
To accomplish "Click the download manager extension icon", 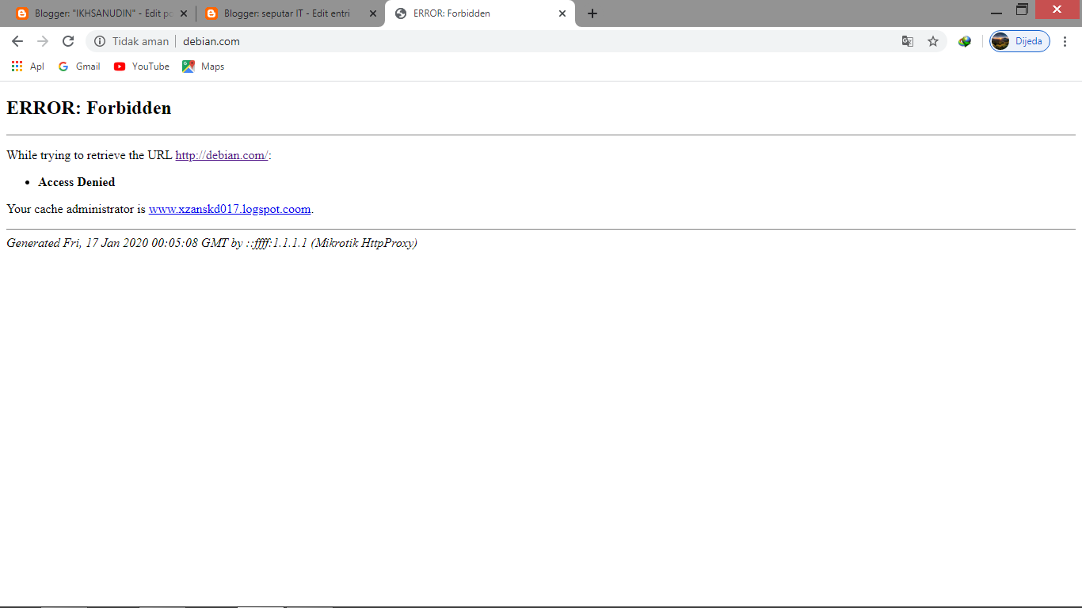I will pyautogui.click(x=964, y=41).
